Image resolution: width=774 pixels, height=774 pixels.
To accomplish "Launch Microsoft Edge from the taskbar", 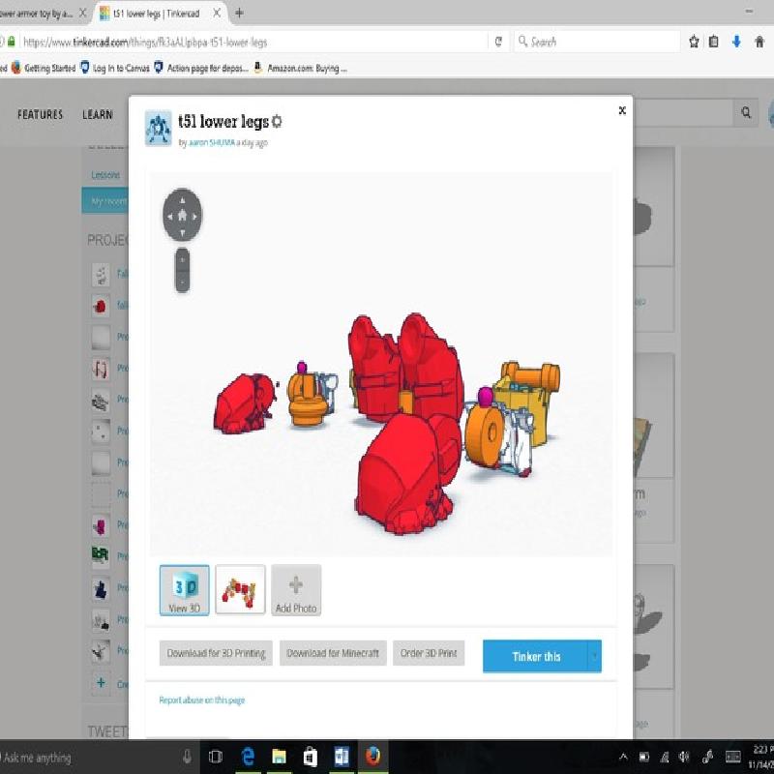I will point(248,758).
